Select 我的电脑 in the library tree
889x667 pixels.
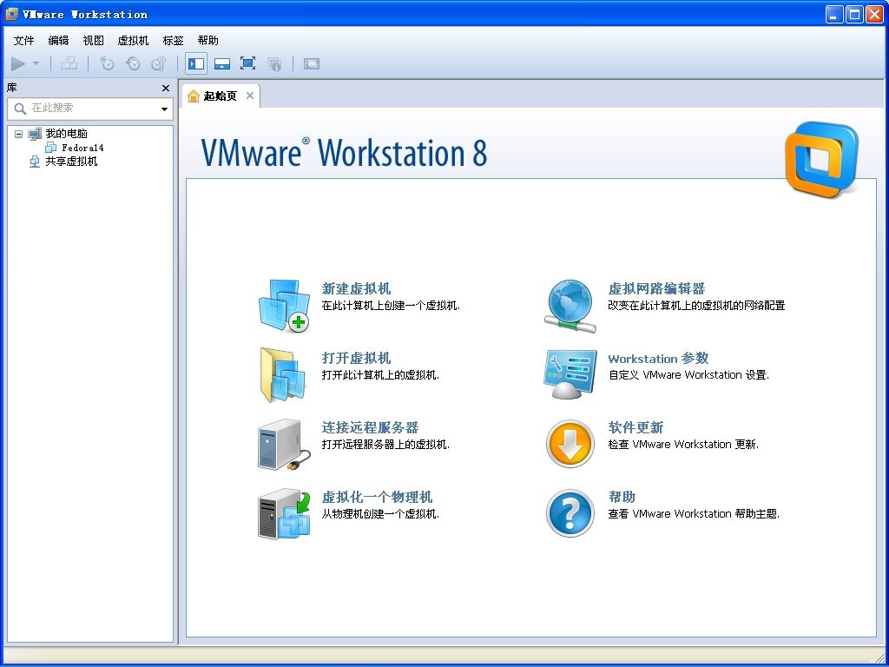(66, 134)
